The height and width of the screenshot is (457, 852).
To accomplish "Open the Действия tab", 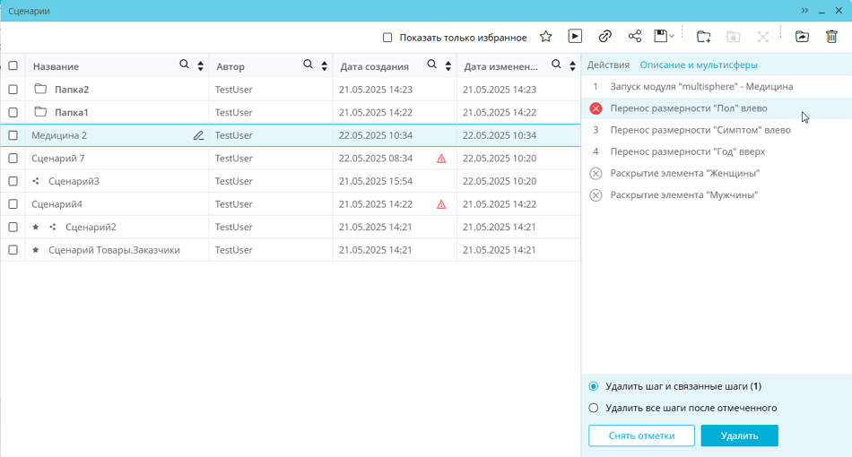I will (608, 65).
